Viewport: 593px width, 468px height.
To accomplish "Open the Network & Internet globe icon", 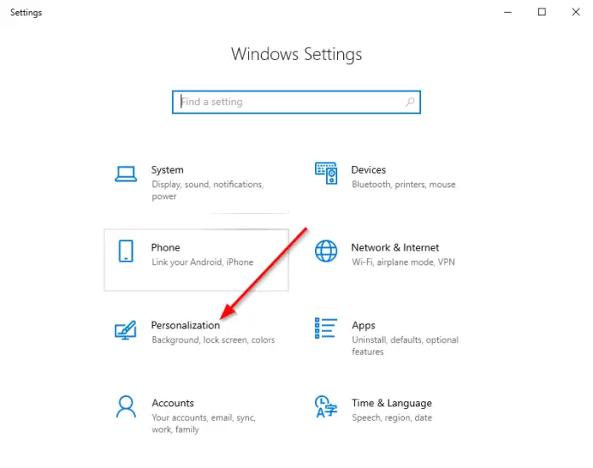I will click(326, 251).
